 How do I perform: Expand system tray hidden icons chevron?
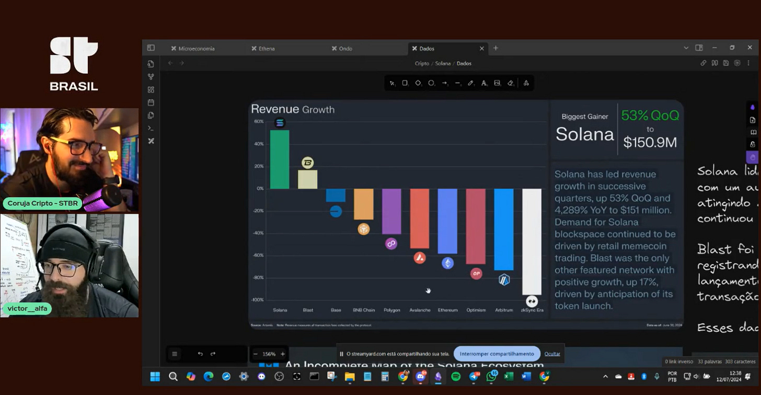pos(606,376)
